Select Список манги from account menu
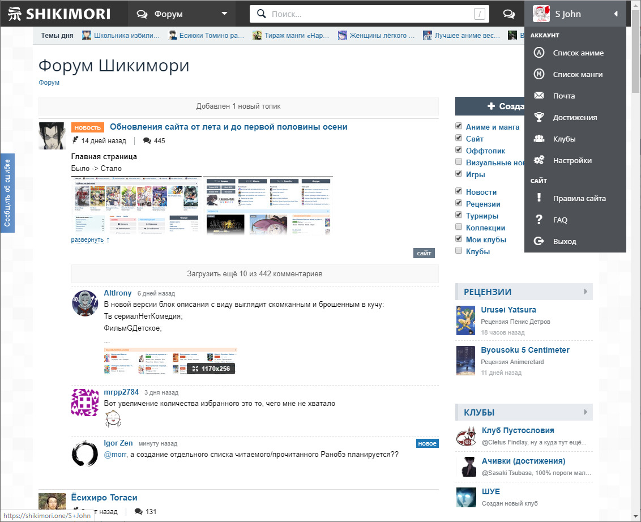 577,74
